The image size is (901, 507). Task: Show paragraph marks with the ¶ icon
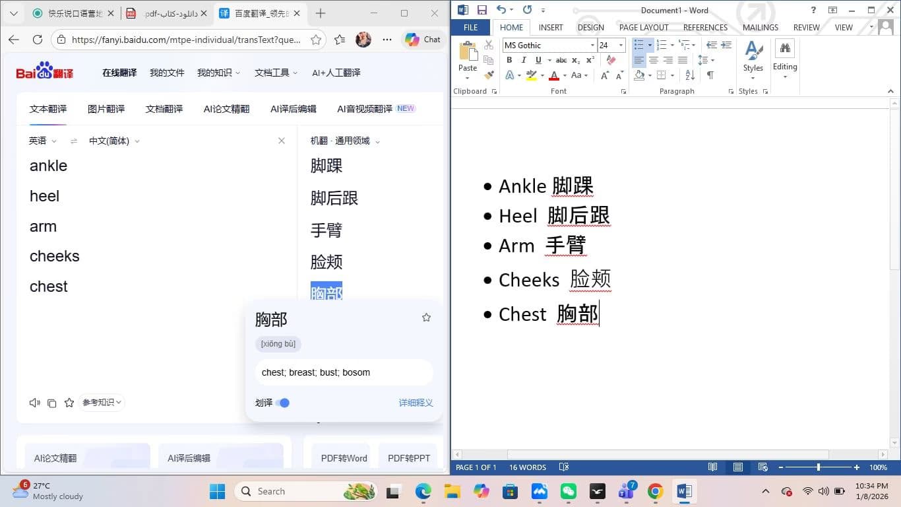[x=710, y=75]
